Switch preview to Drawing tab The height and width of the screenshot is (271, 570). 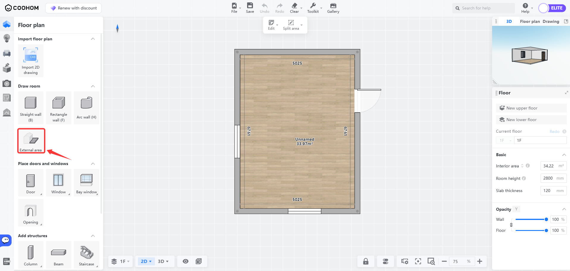tap(551, 21)
